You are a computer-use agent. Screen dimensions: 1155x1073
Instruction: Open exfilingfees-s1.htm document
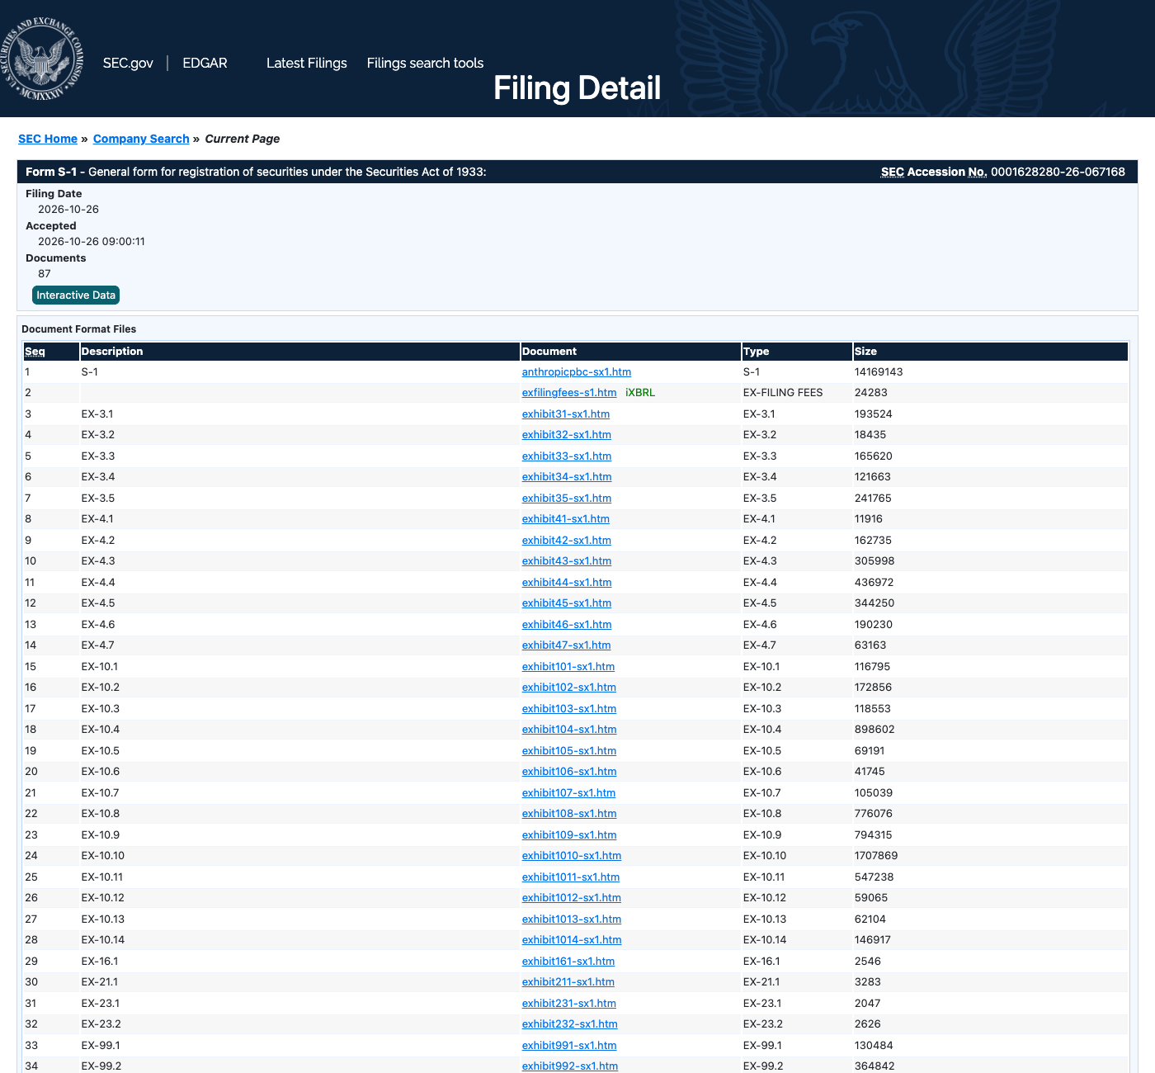[569, 393]
